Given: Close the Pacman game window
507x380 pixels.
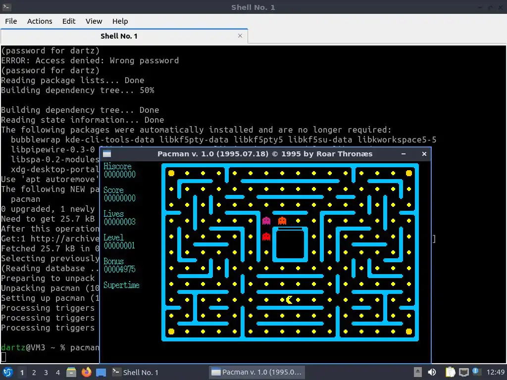Looking at the screenshot, I should click(424, 154).
